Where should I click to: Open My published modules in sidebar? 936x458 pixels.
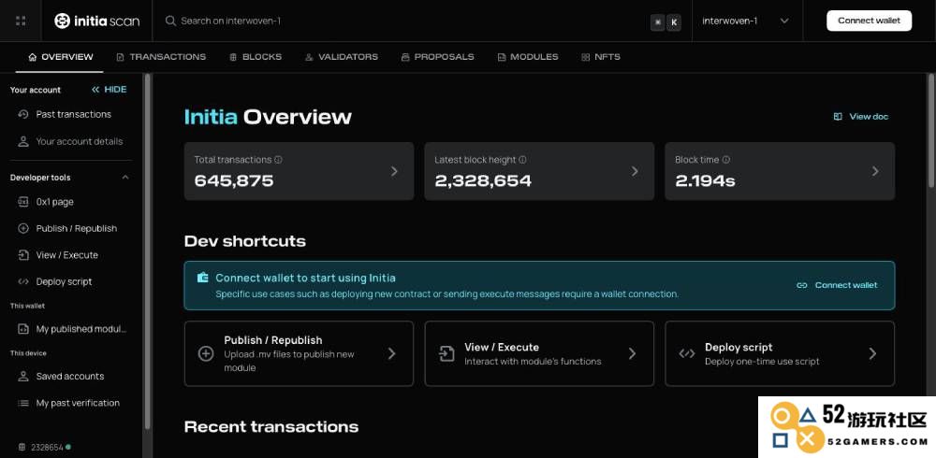pos(70,329)
